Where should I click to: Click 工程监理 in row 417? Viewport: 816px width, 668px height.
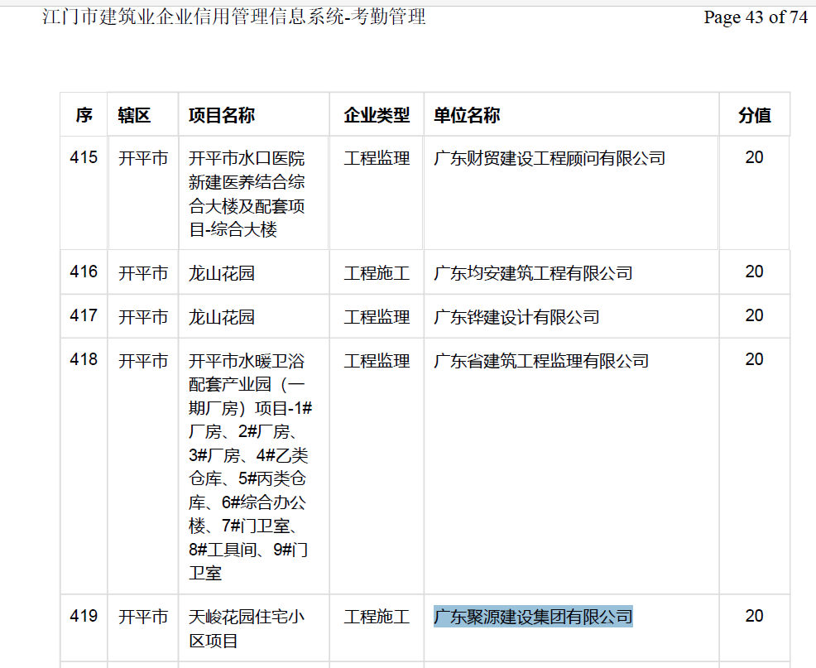coord(377,316)
